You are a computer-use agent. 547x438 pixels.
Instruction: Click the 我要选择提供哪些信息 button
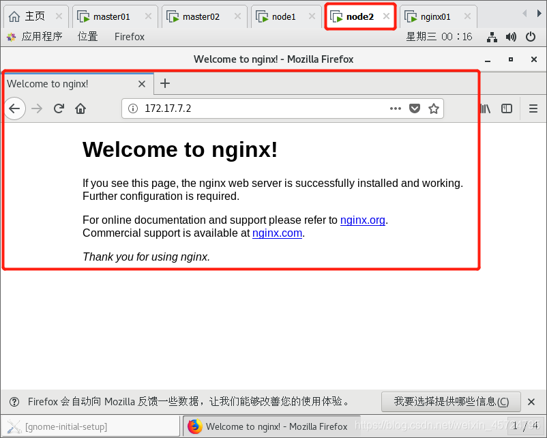click(451, 402)
